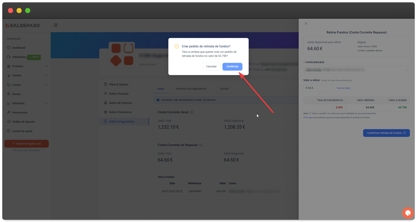Click the Valor a retirar input field
The width and height of the screenshot is (417, 222).
point(318,88)
